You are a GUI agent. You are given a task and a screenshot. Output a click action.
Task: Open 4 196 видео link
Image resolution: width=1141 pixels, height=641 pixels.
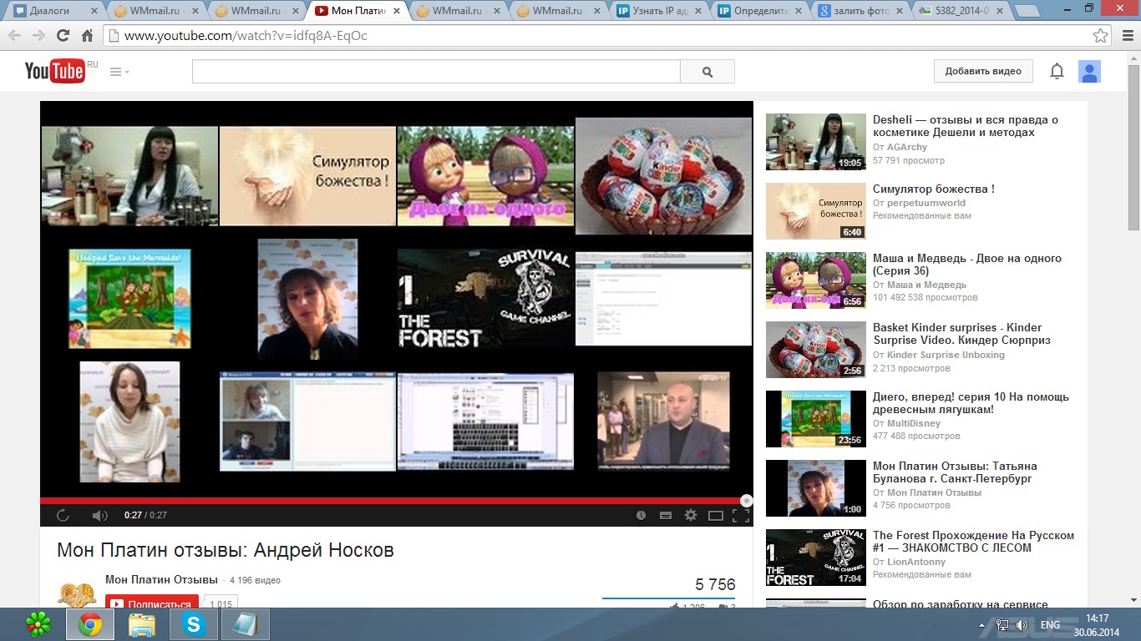[255, 580]
